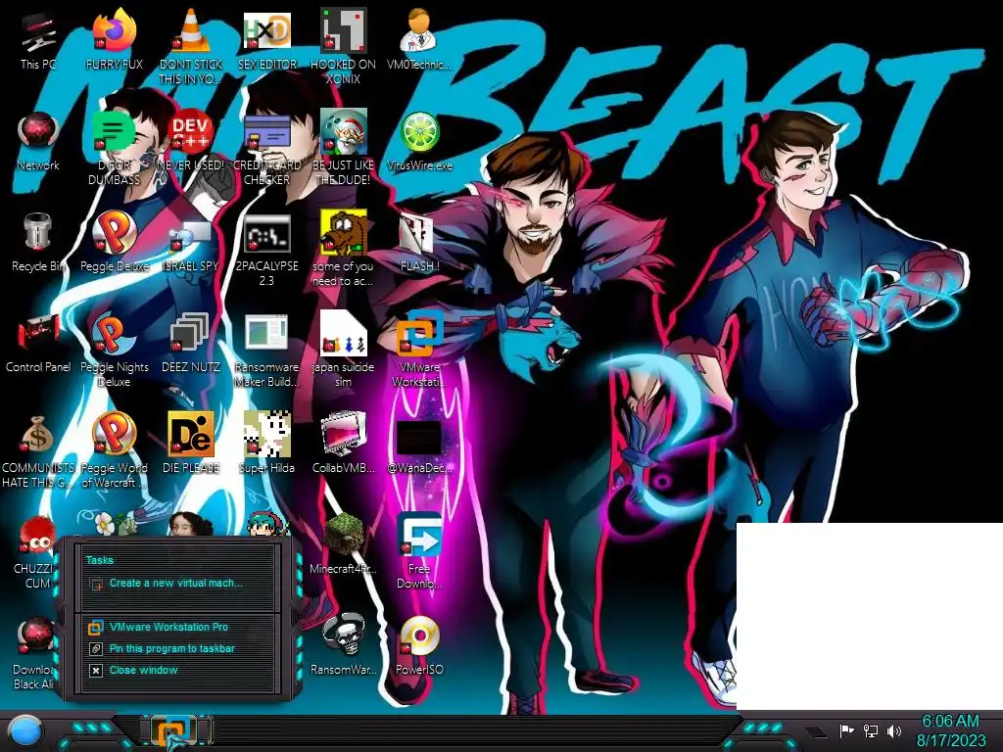Launch Peggle World of Warcraft shortcut
The height and width of the screenshot is (752, 1003).
(x=114, y=451)
